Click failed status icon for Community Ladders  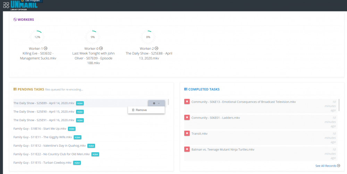click(x=187, y=118)
